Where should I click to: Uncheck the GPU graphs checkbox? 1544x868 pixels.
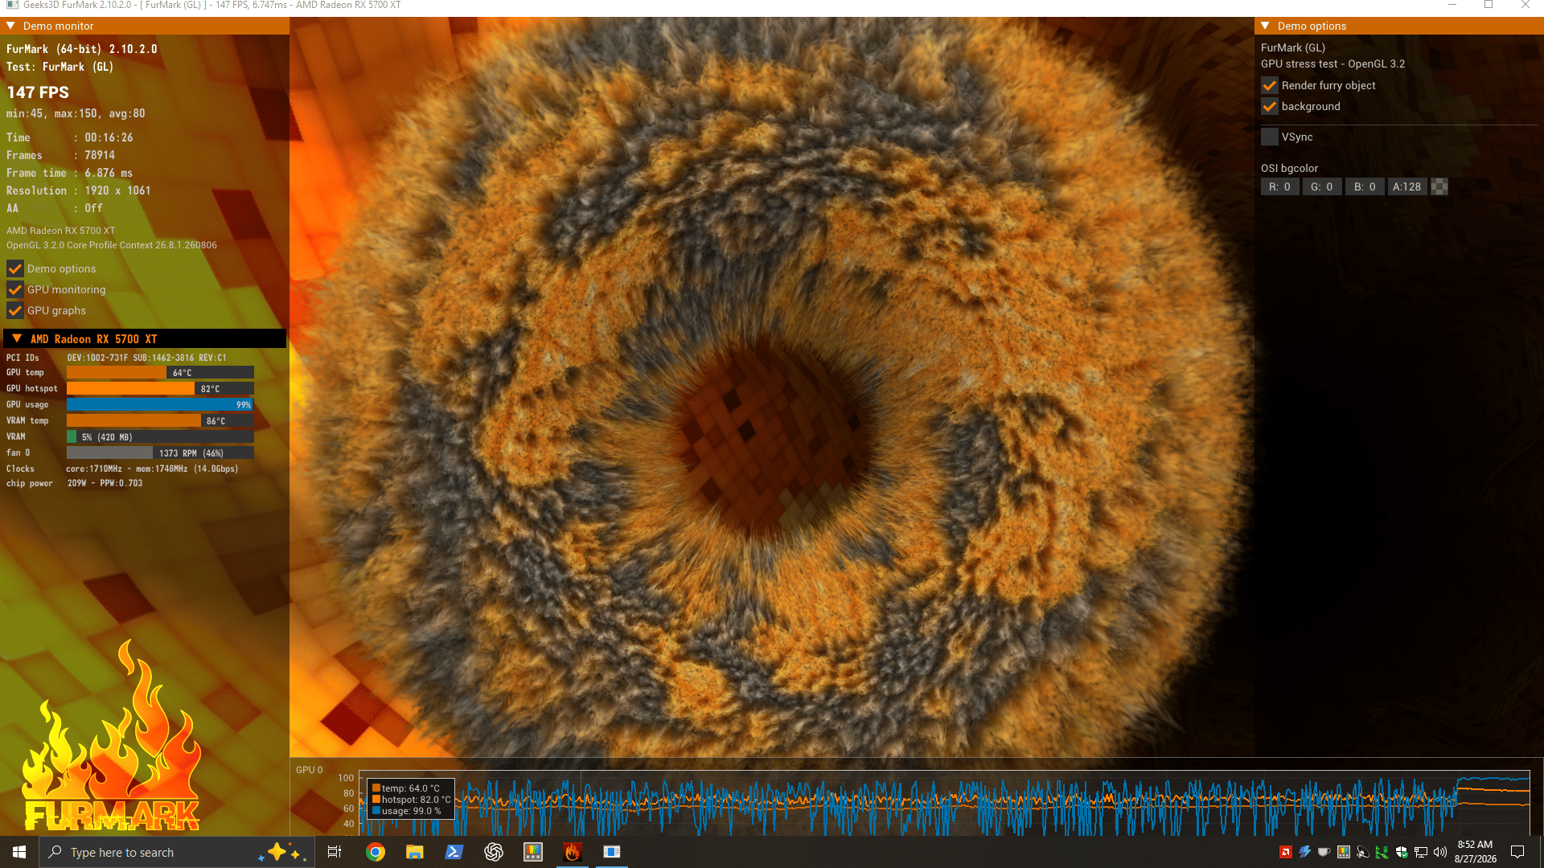(x=14, y=310)
